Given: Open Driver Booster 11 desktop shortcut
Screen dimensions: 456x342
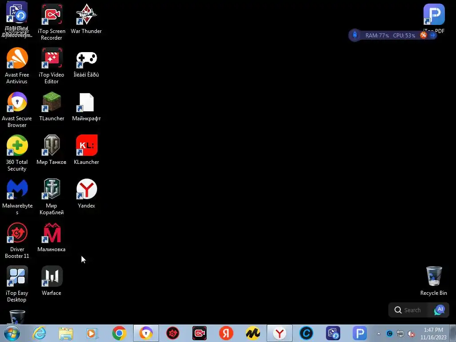Looking at the screenshot, I should click(x=17, y=240).
